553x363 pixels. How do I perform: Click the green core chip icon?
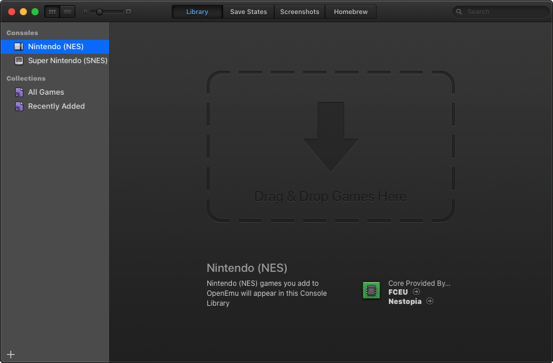pyautogui.click(x=371, y=291)
